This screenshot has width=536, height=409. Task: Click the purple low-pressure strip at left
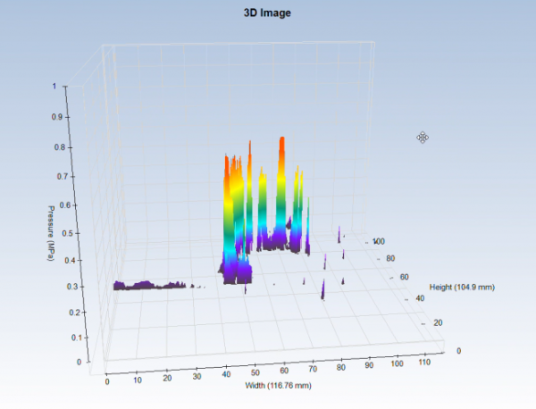tap(149, 285)
